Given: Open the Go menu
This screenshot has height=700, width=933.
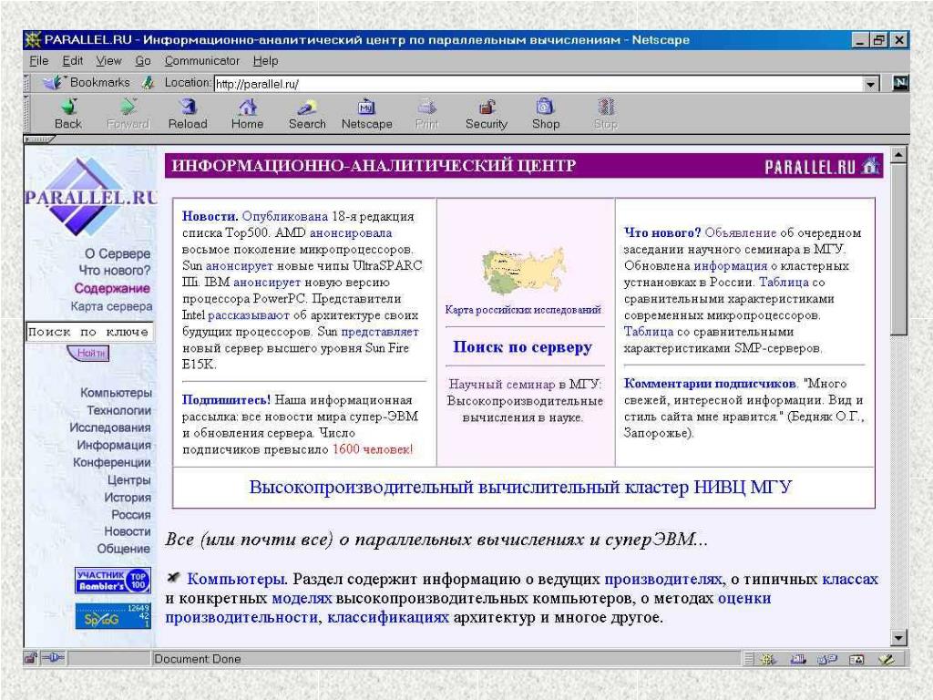Looking at the screenshot, I should point(143,61).
